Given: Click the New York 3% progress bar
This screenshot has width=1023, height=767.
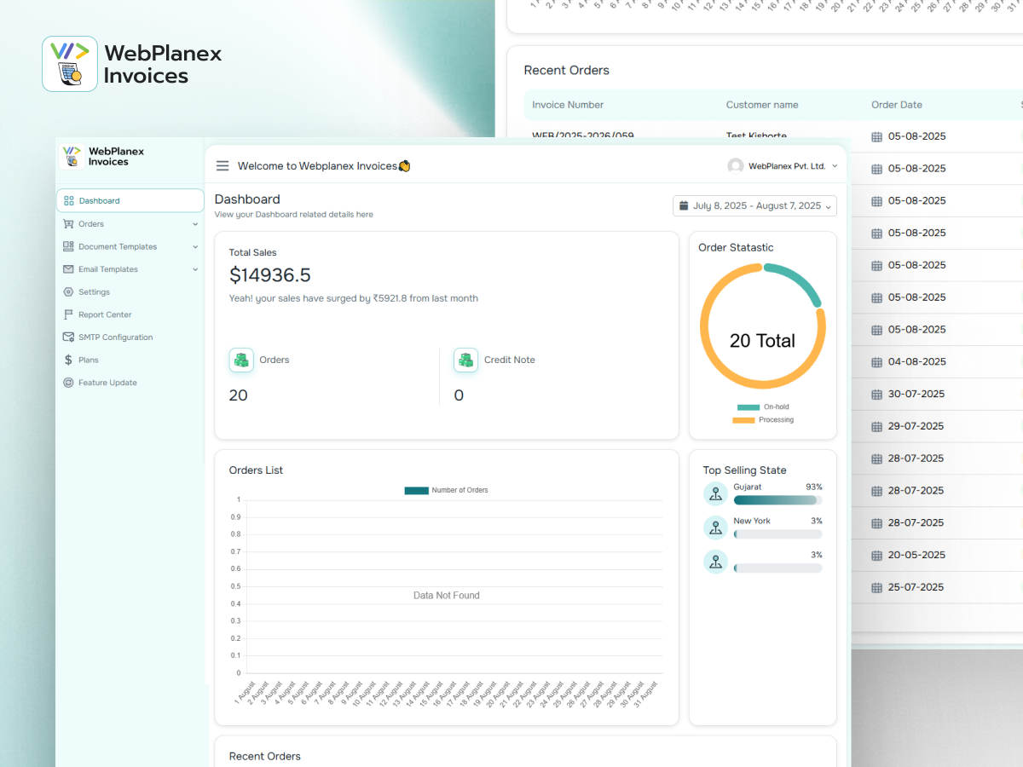Looking at the screenshot, I should click(x=778, y=534).
